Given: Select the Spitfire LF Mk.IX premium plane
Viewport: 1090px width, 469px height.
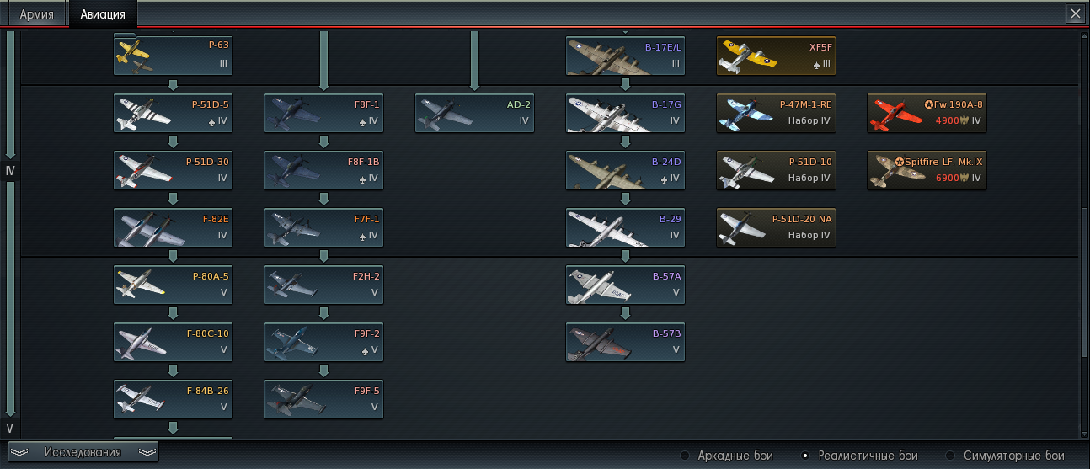Looking at the screenshot, I should click(927, 170).
